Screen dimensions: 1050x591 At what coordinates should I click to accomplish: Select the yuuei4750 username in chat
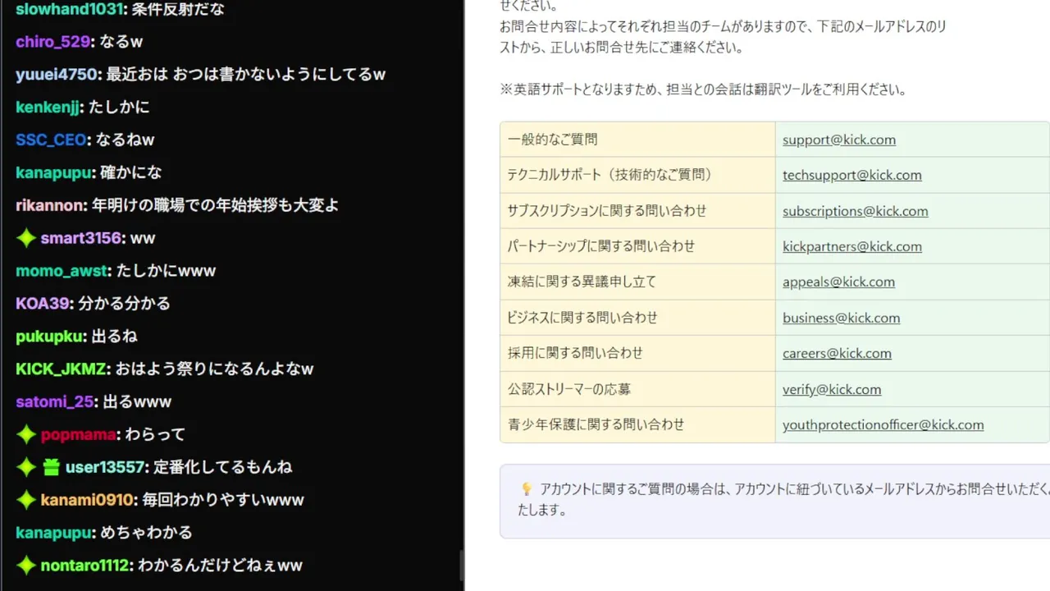[x=57, y=74]
